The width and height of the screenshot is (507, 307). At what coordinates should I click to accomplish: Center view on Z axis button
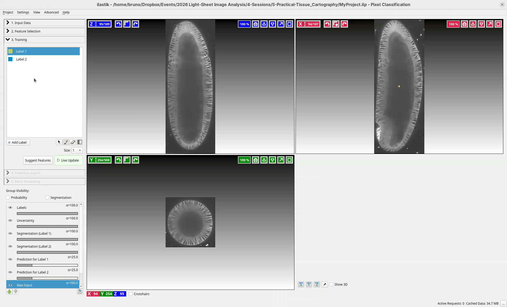317,285
